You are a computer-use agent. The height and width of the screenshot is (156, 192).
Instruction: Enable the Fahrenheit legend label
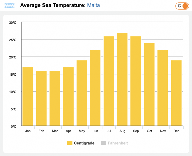click(117, 143)
